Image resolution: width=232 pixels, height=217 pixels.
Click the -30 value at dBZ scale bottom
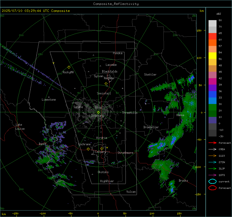click(221, 136)
